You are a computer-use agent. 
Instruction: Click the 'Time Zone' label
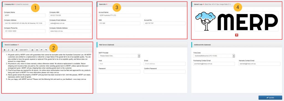coord(197,53)
